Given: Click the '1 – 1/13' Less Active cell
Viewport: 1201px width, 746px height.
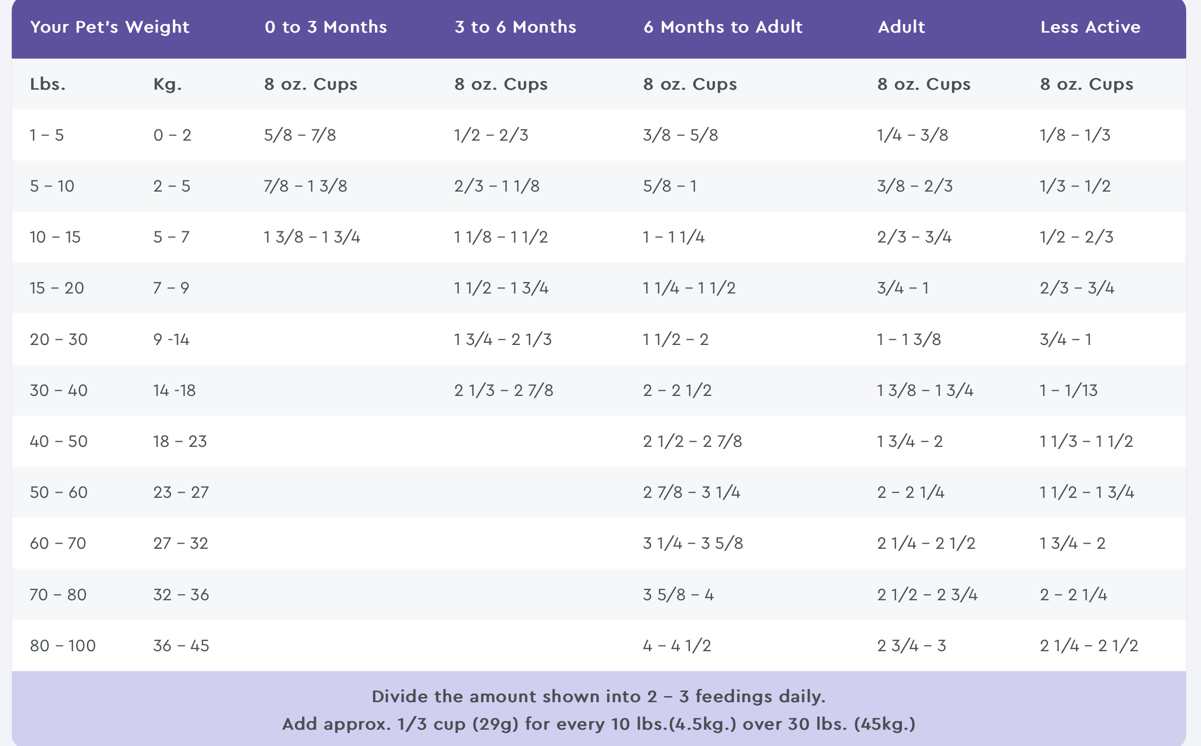Looking at the screenshot, I should (x=1068, y=390).
